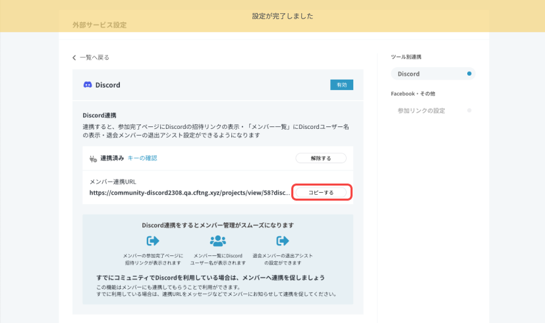Click the Discord logo icon in header
Screen dimensions: 545x323
(x=87, y=85)
